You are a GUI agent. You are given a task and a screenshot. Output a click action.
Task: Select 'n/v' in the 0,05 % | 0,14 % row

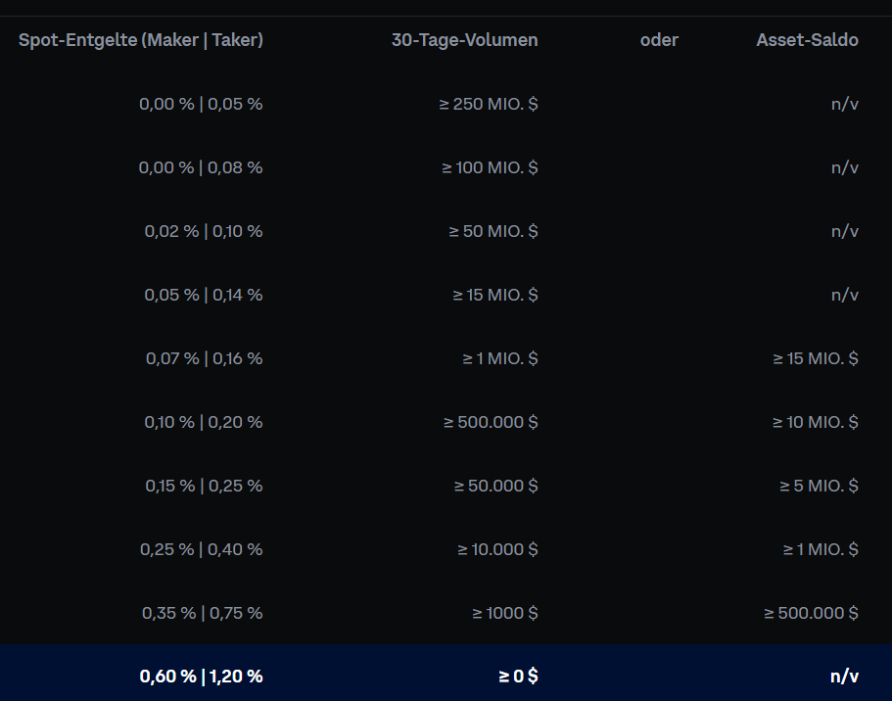[845, 296]
